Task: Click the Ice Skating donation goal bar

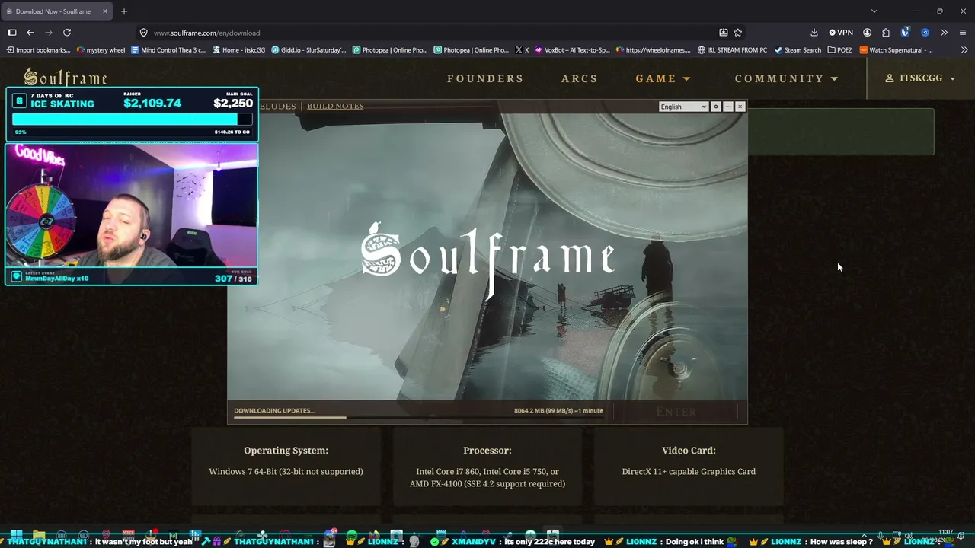Action: tap(132, 119)
